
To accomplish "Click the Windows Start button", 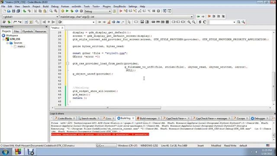I will [5, 152].
